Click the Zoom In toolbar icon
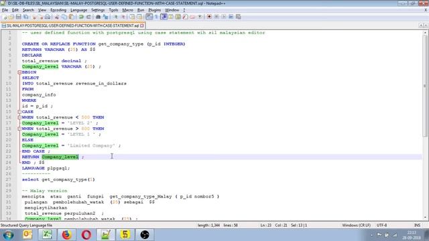 coord(116,17)
